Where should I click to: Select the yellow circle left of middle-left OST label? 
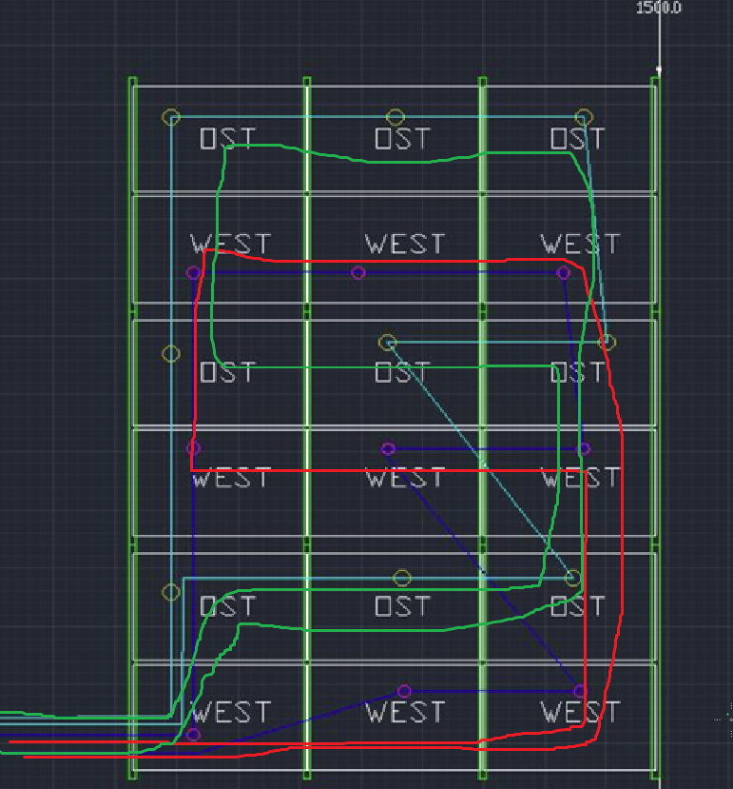pos(171,354)
